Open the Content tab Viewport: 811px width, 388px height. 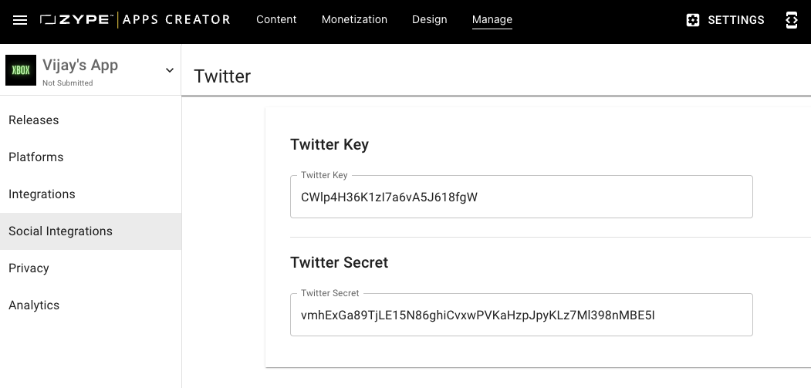(x=276, y=19)
